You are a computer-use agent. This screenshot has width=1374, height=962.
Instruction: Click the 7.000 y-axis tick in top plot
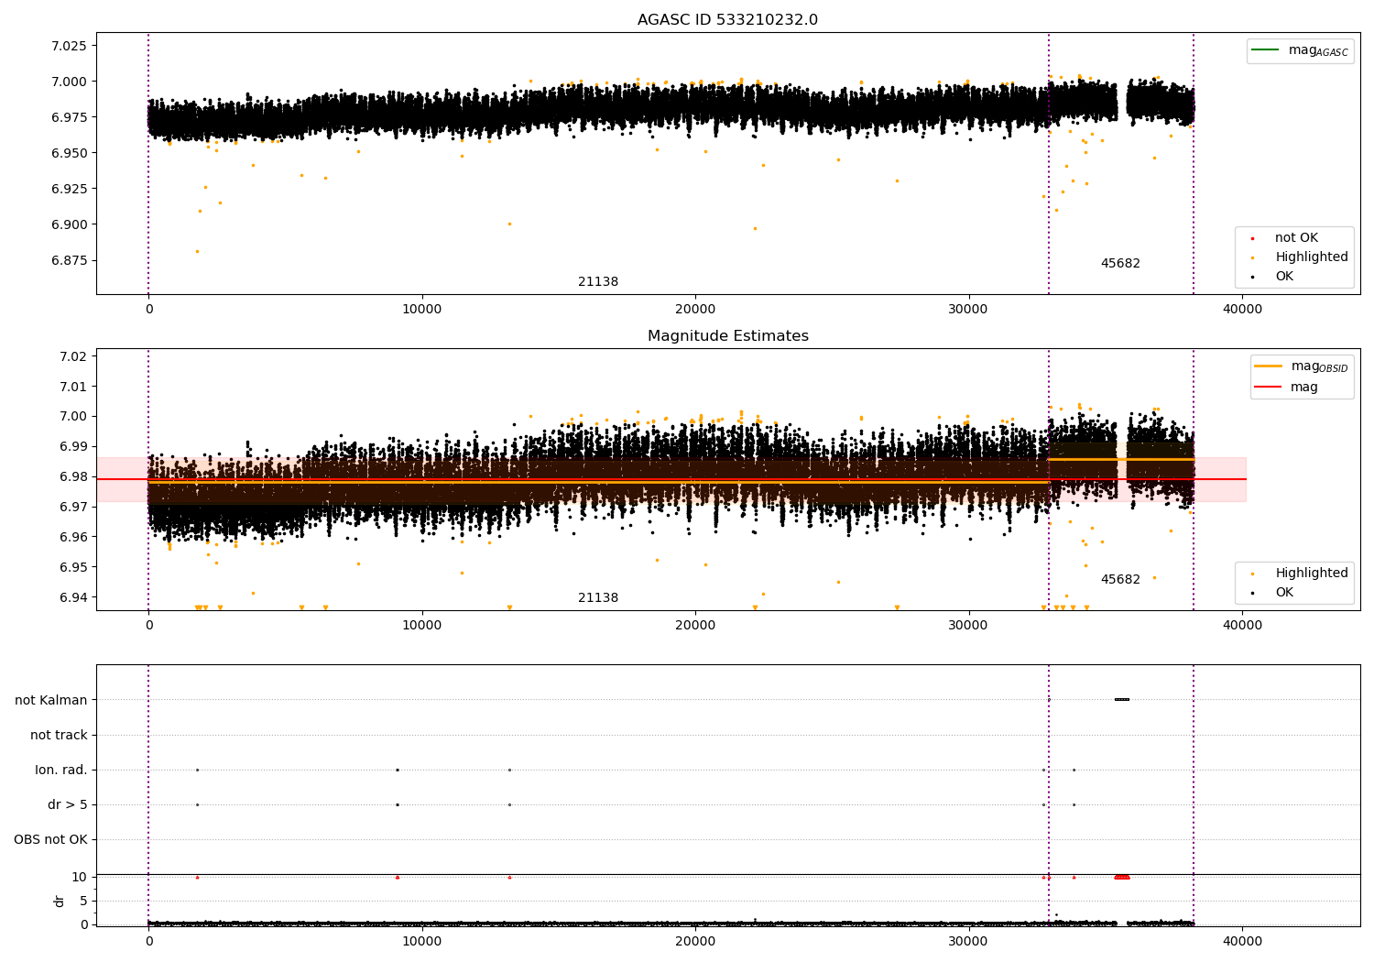(69, 82)
